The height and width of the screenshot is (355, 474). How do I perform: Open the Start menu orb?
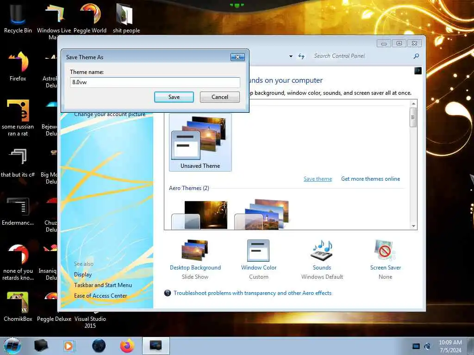(12, 346)
